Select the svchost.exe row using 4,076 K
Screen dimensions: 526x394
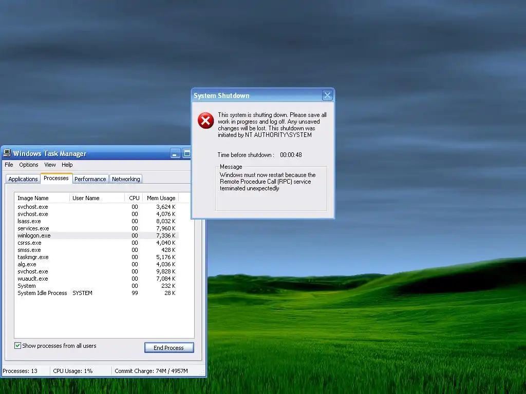[x=97, y=214]
